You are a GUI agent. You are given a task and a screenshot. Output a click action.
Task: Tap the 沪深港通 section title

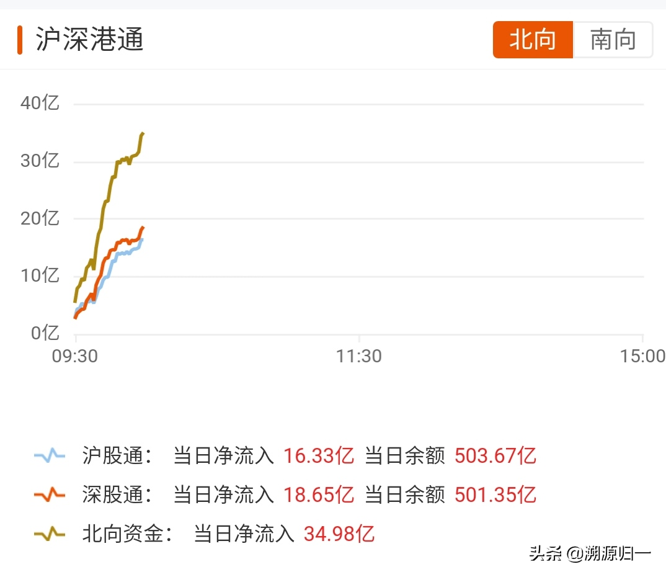click(x=90, y=39)
